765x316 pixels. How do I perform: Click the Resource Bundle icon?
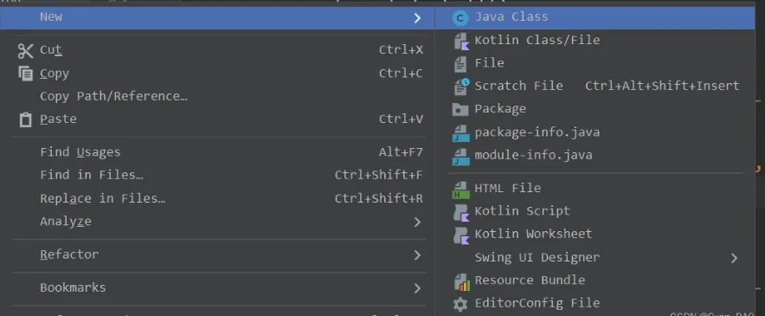(461, 281)
